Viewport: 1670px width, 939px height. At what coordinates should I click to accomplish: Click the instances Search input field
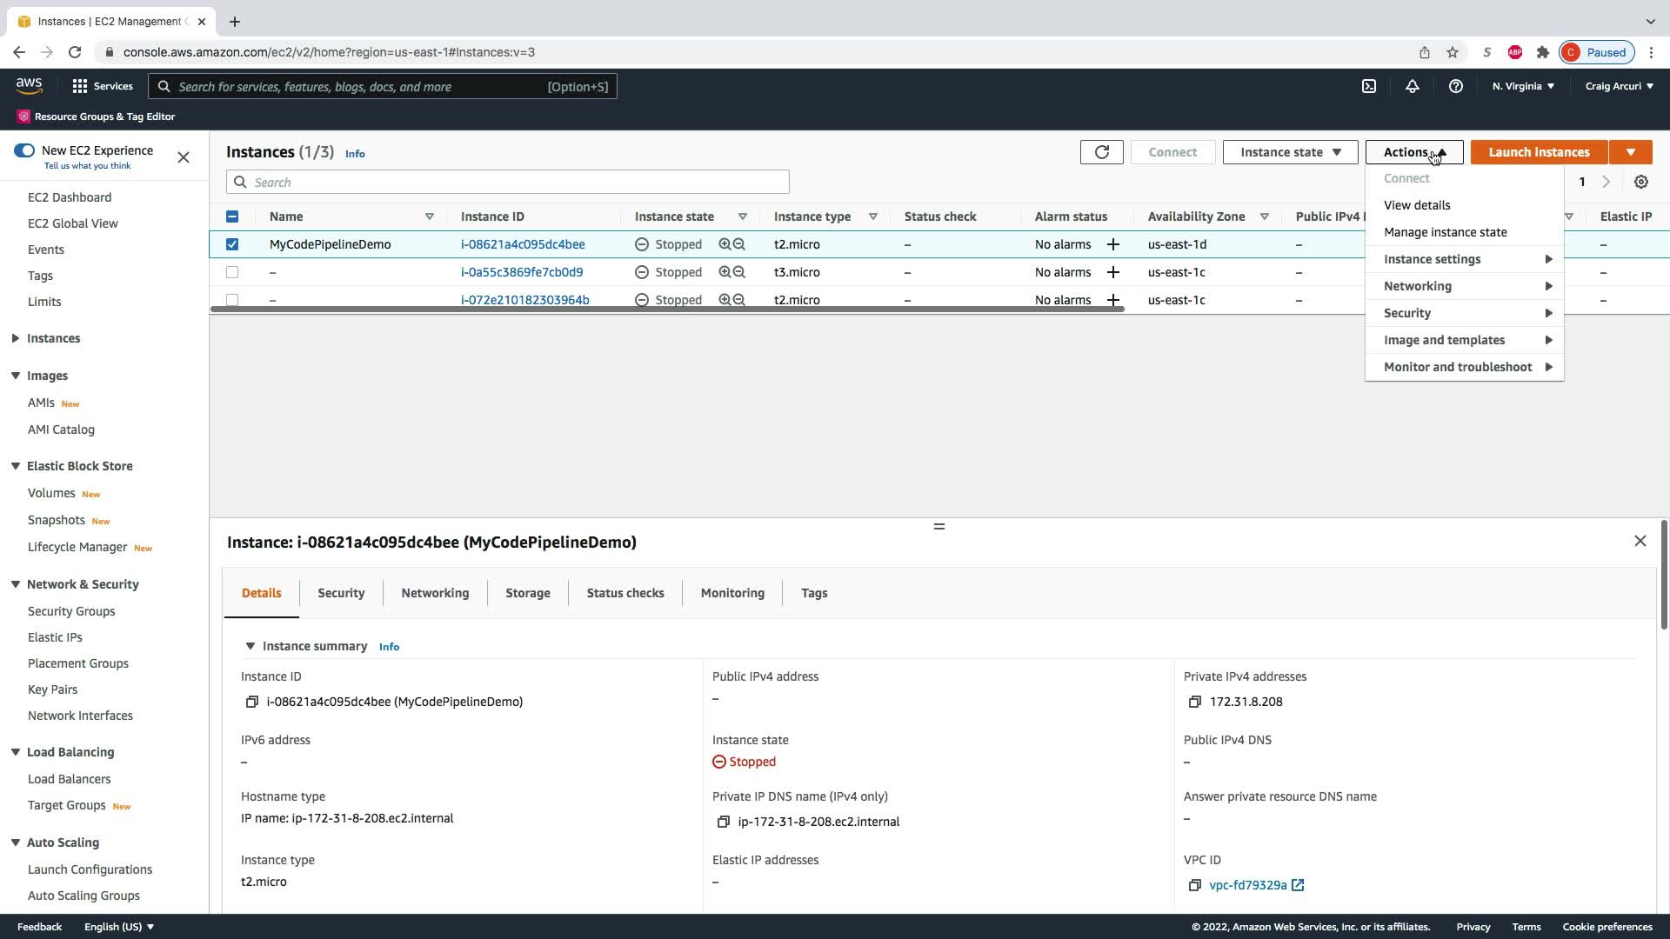(508, 183)
